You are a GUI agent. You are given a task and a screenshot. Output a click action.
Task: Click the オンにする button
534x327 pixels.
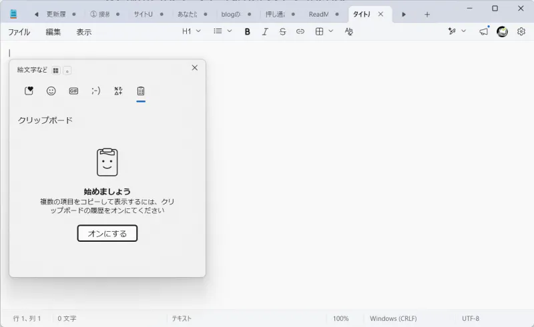[107, 233]
